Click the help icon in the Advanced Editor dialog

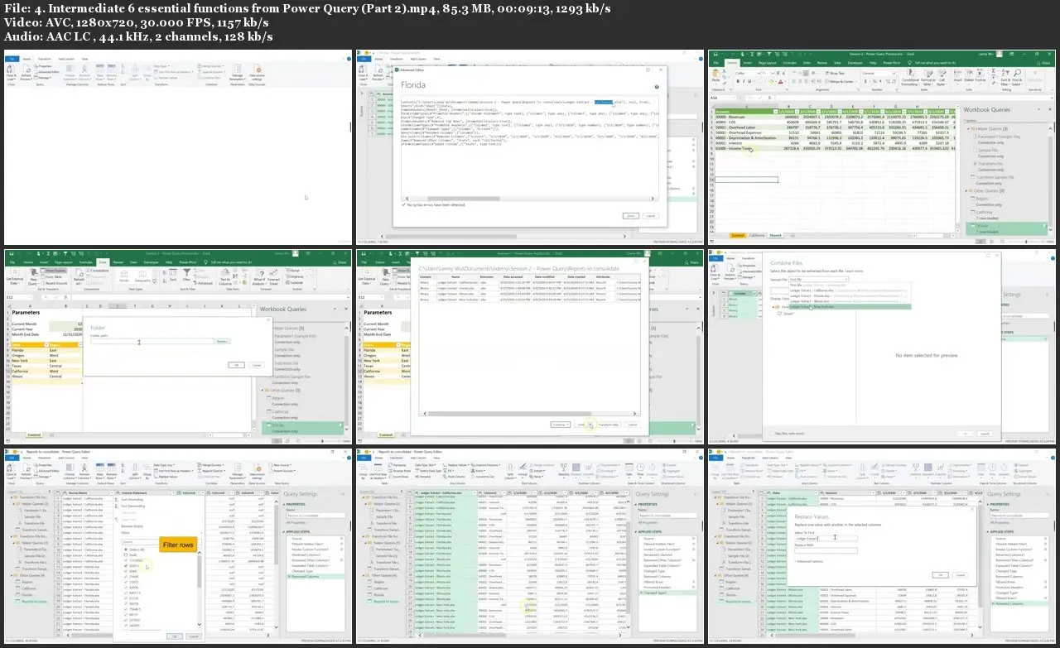658,87
